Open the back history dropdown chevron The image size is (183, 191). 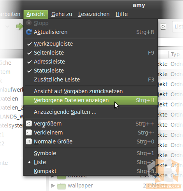7,27
